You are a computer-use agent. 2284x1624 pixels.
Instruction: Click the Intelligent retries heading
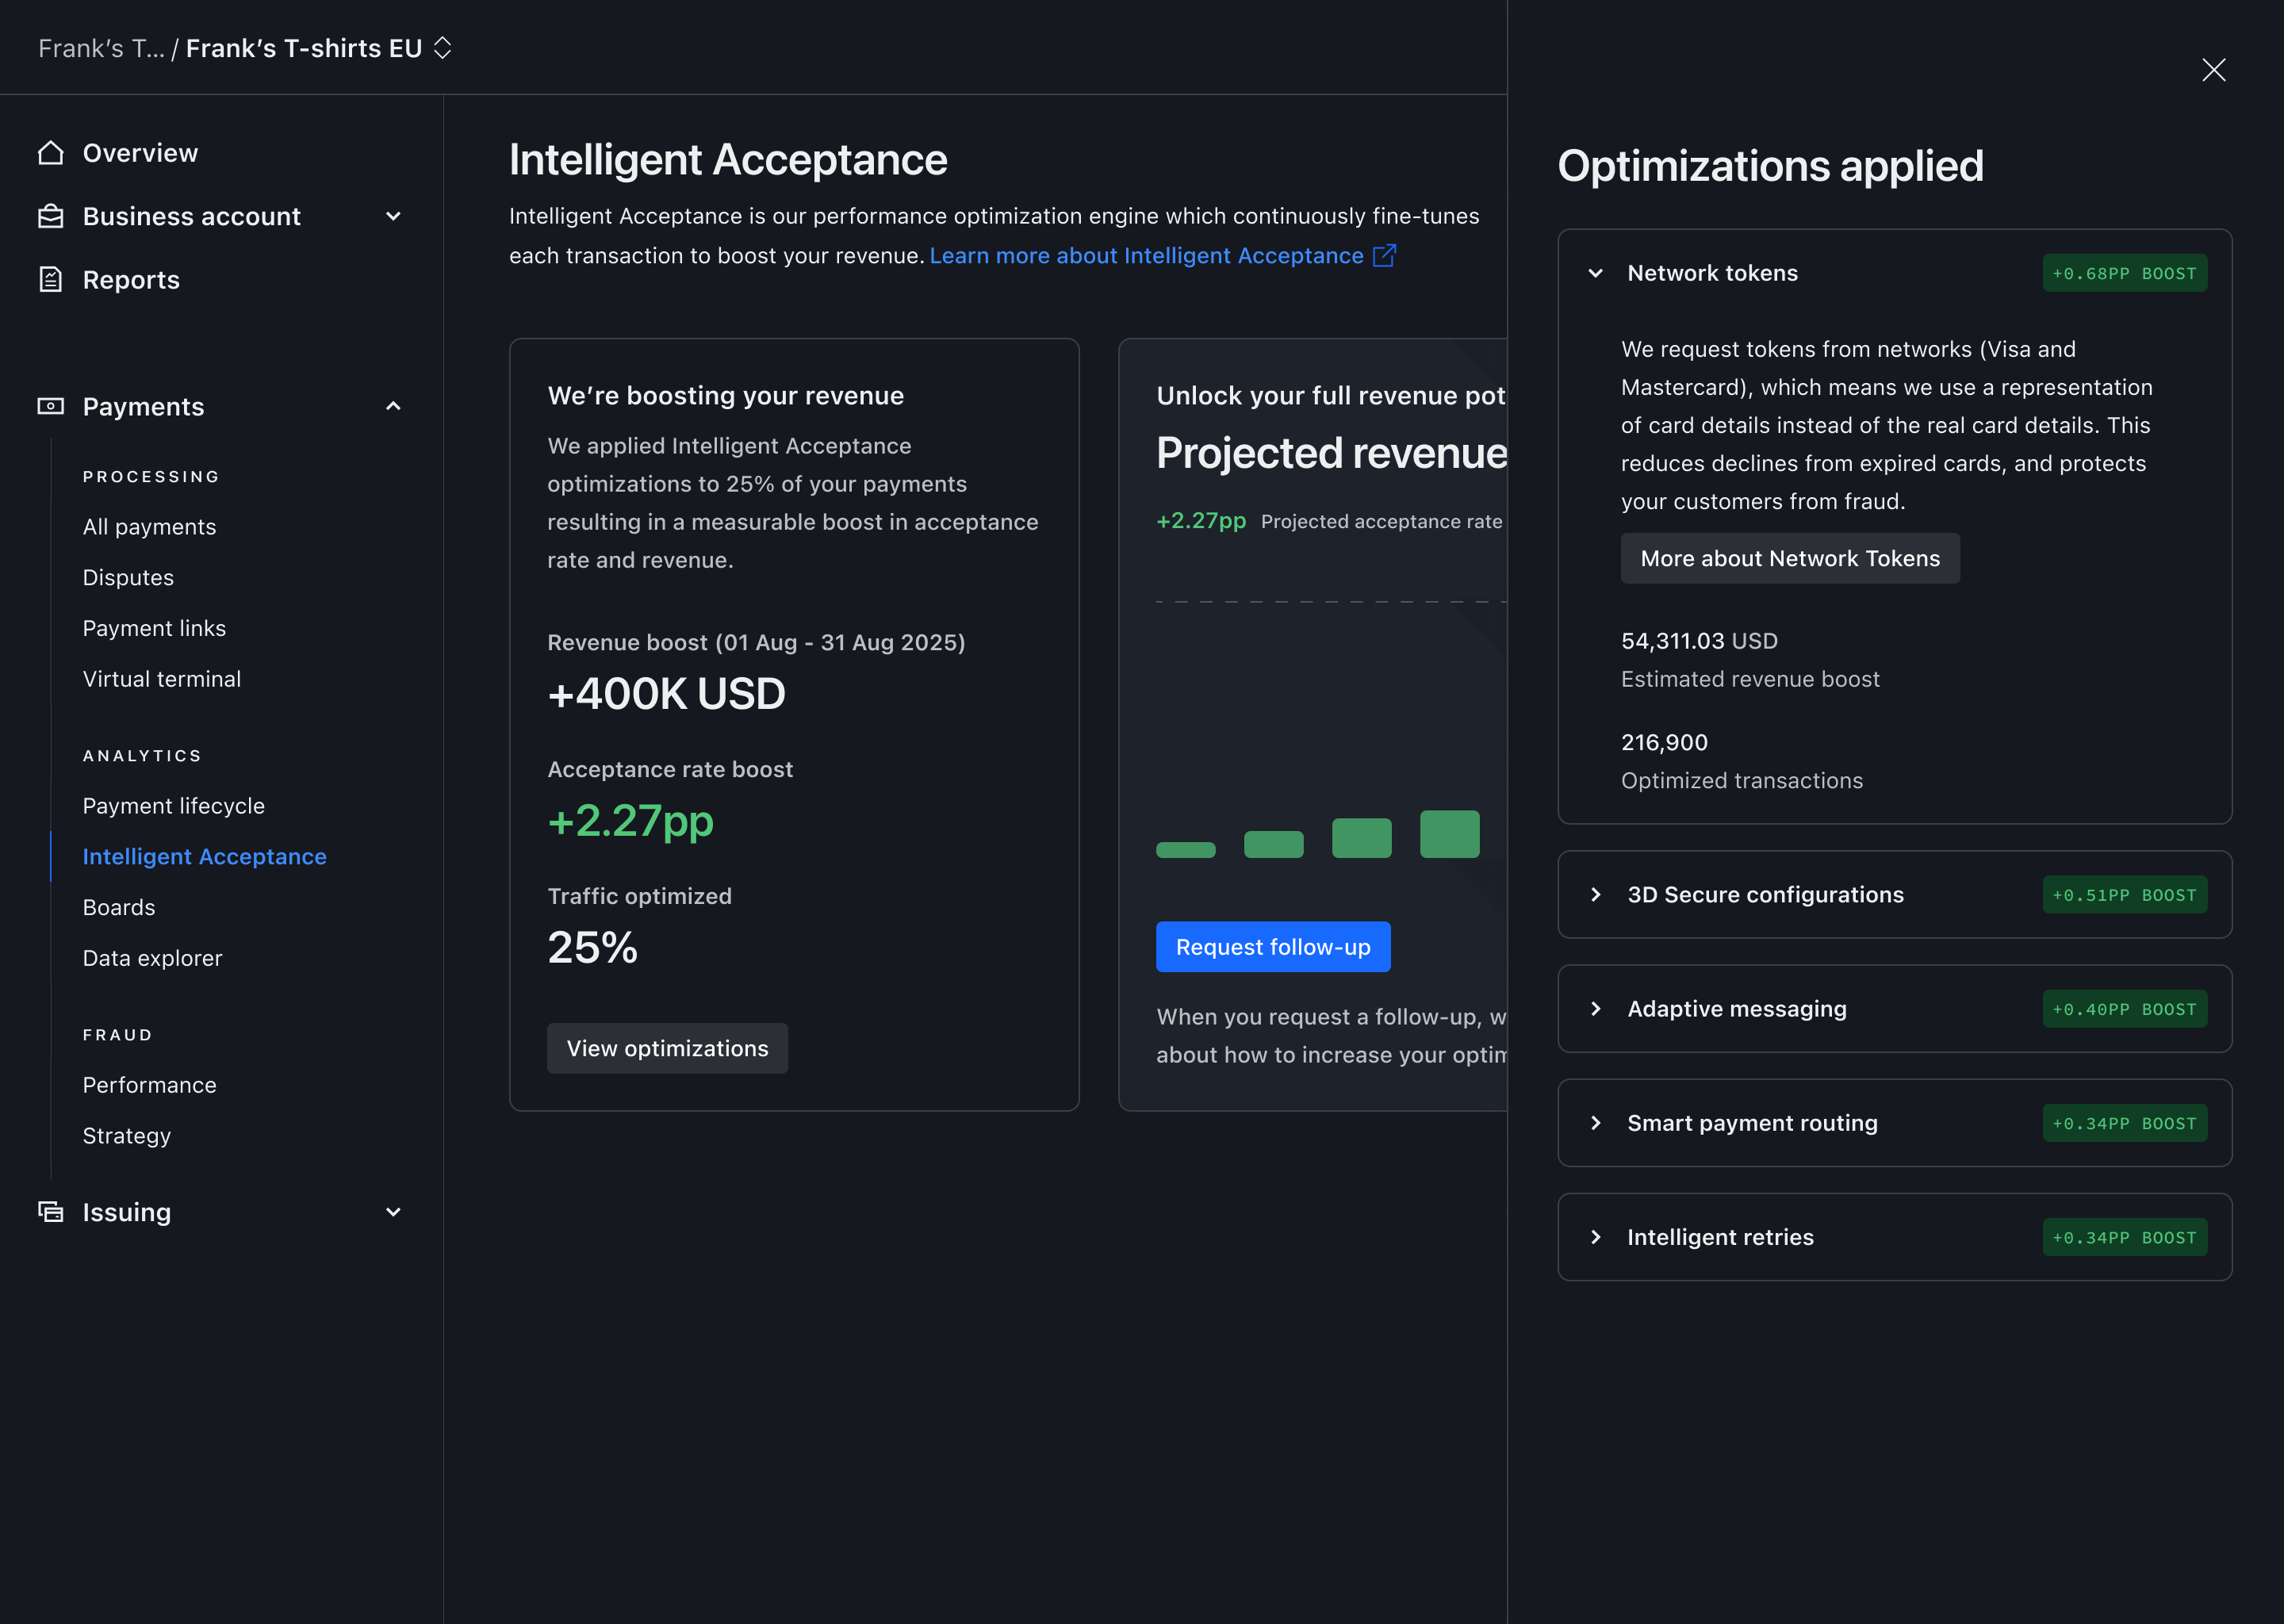(x=1720, y=1237)
